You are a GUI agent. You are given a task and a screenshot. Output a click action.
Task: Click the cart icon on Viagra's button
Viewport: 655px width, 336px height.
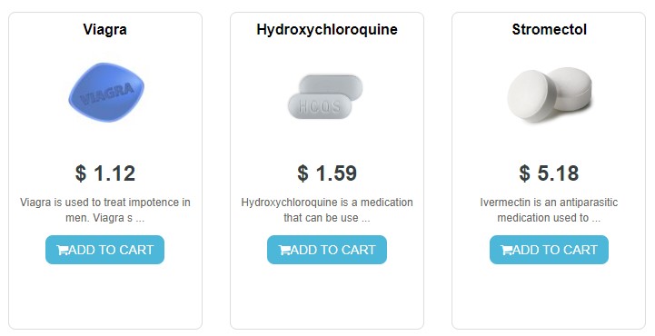[63, 250]
